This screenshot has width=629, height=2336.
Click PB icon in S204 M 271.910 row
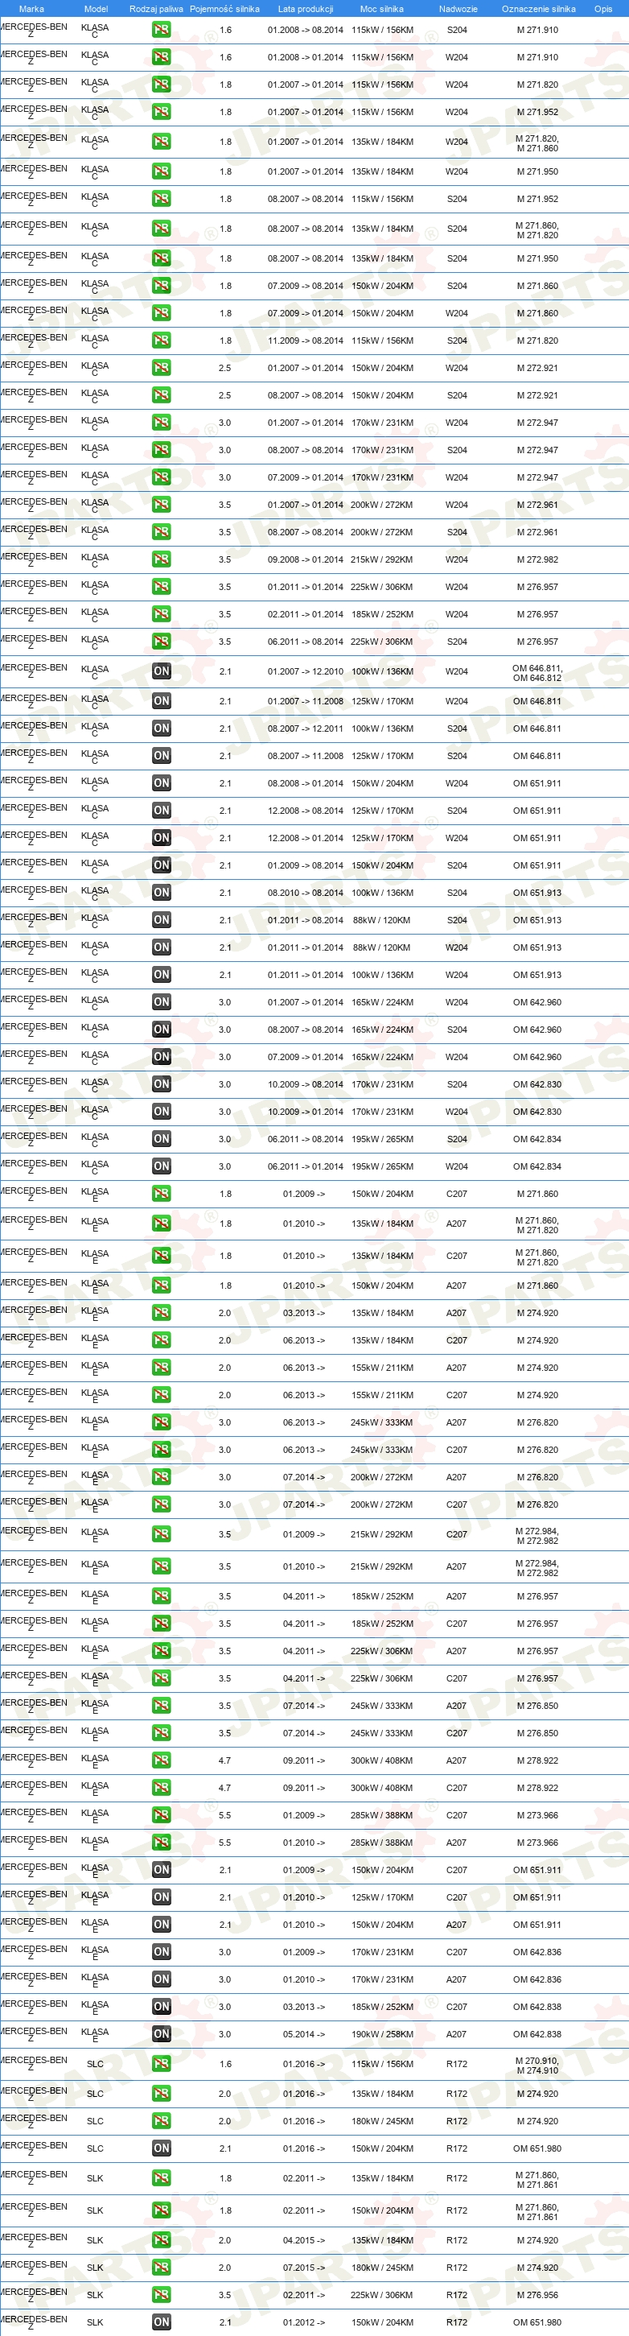[162, 30]
